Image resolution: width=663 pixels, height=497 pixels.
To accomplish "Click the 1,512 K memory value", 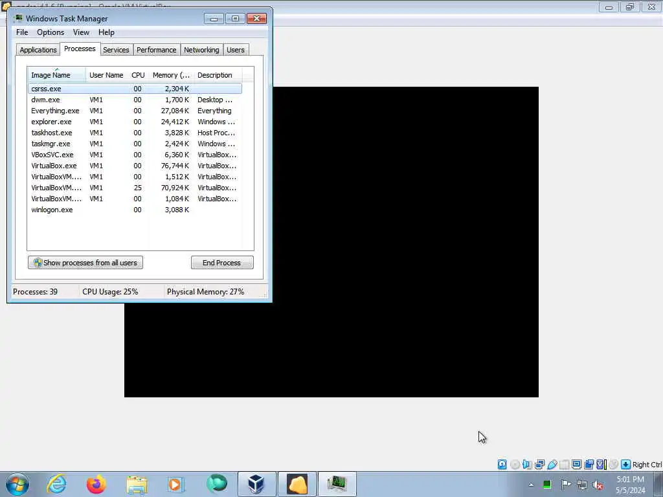I will pos(177,177).
